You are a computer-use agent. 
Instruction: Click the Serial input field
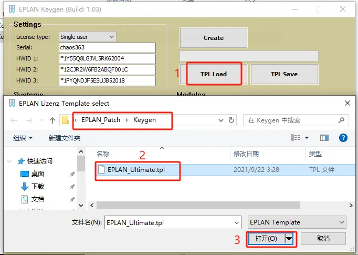click(107, 47)
